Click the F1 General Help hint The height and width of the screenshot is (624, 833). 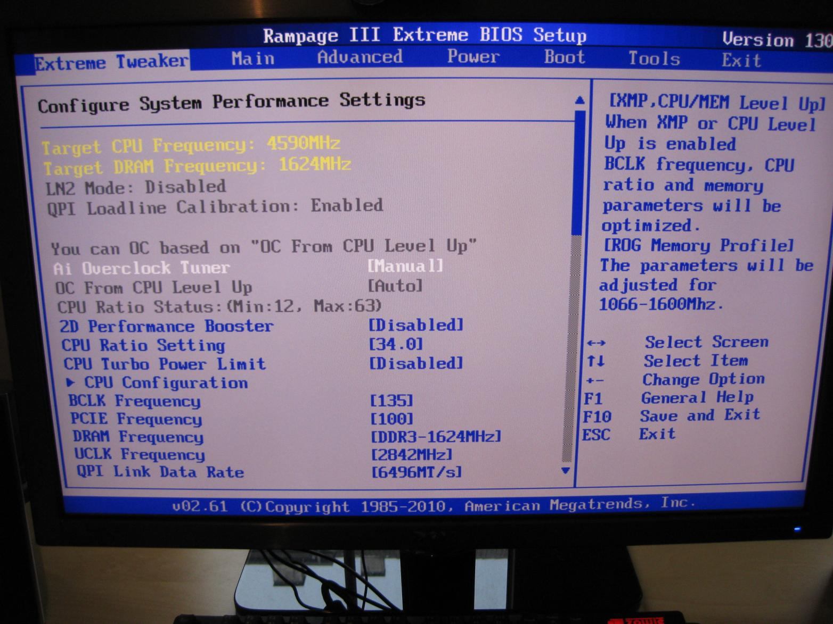[x=668, y=398]
